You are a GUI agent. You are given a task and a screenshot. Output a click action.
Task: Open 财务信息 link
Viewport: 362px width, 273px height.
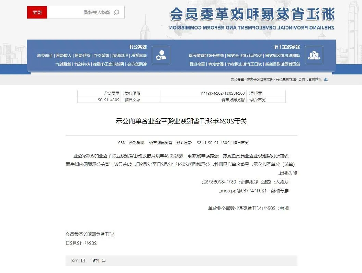[x=82, y=56]
